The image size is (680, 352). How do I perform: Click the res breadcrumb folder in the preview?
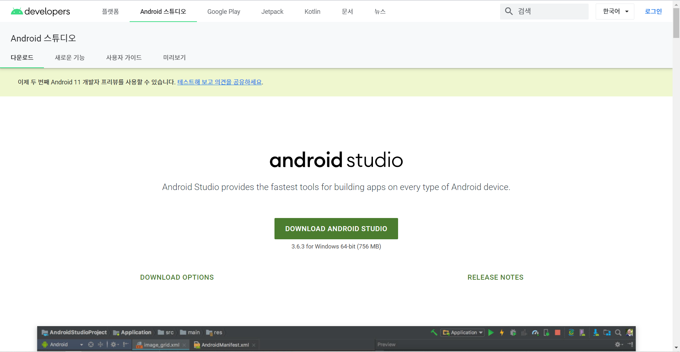[x=214, y=333]
